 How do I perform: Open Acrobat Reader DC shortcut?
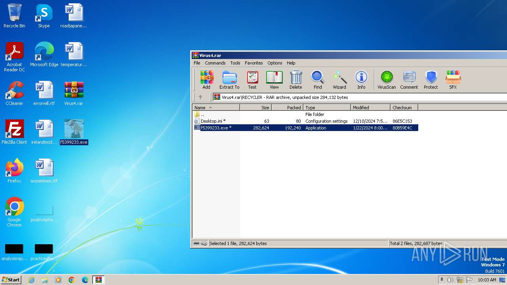pyautogui.click(x=14, y=57)
